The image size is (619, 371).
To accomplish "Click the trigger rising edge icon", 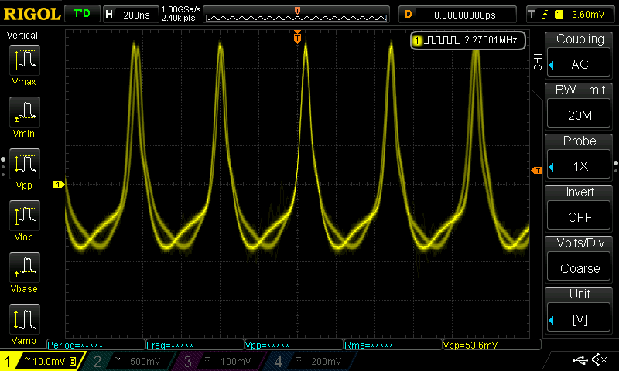I will 545,15.
